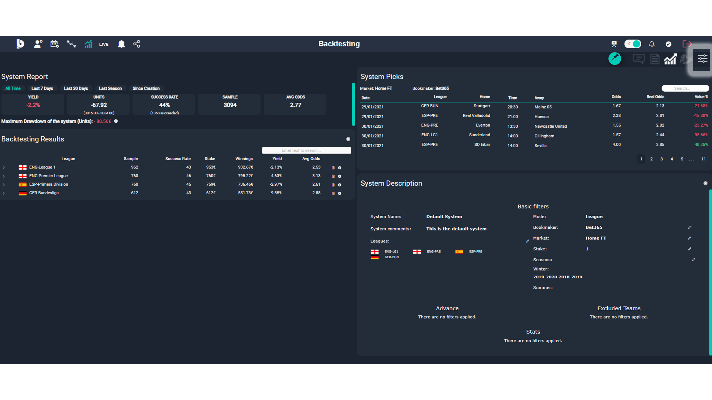The width and height of the screenshot is (712, 400).
Task: Select the Since Creation tab
Action: coord(146,88)
